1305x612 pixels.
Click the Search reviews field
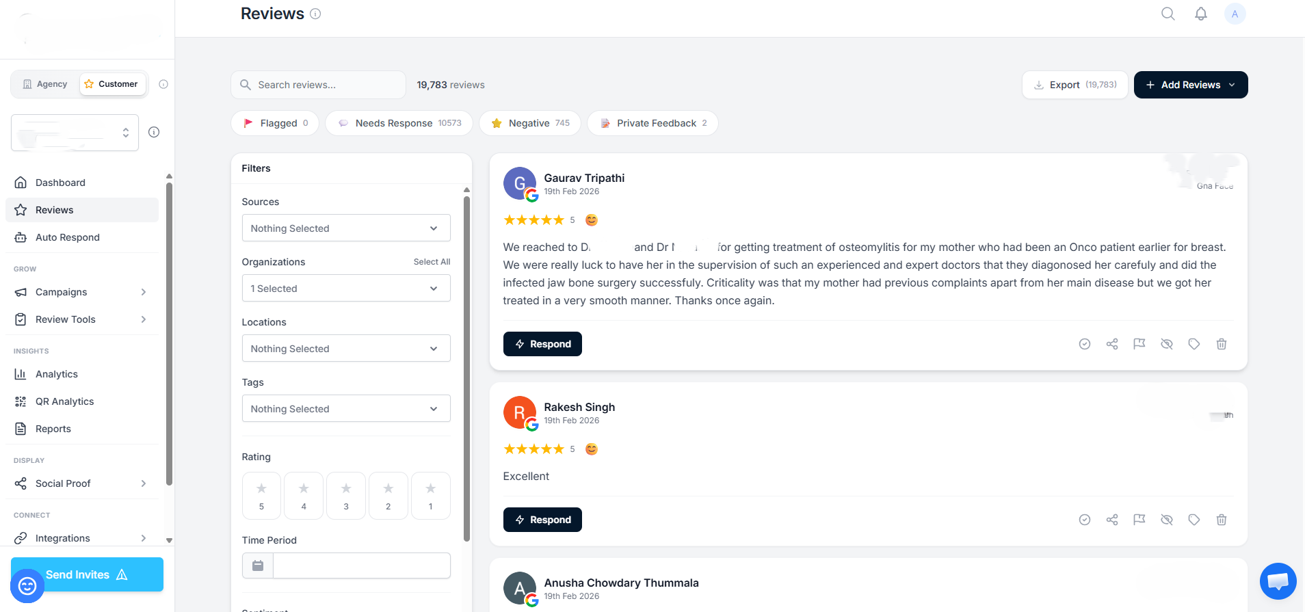coord(318,85)
